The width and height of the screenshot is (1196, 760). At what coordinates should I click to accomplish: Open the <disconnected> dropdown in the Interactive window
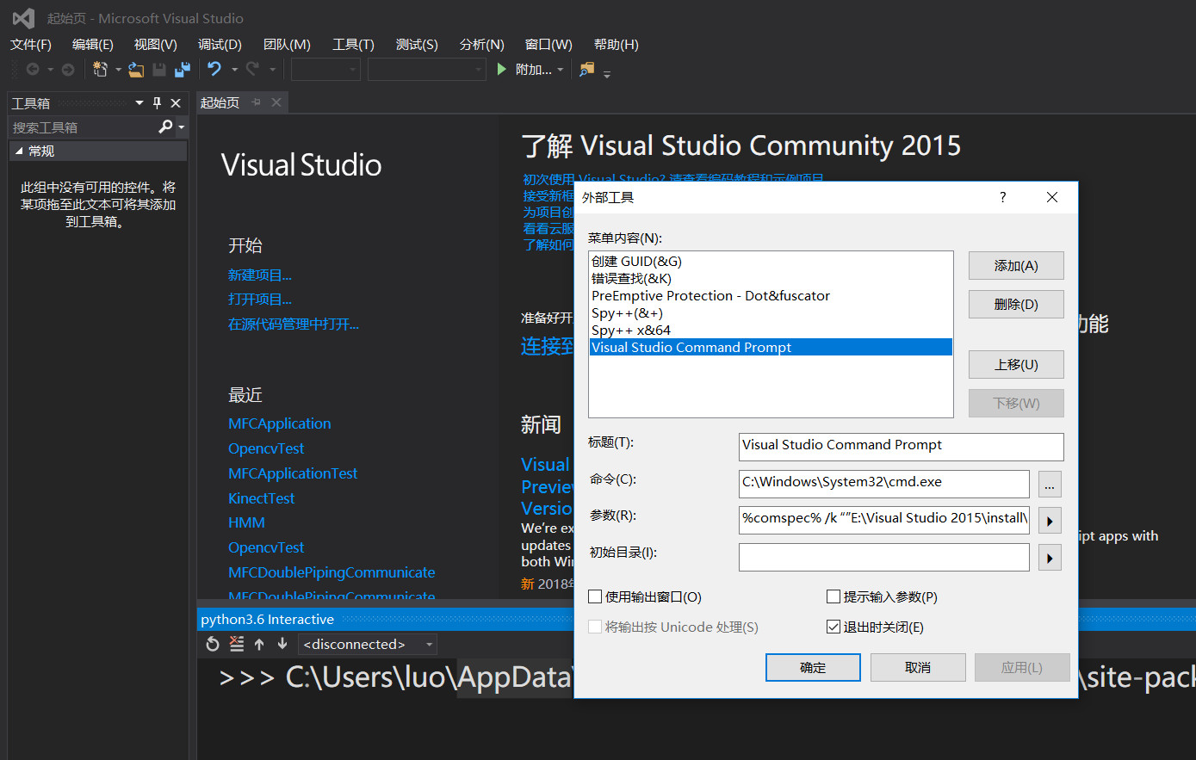429,644
